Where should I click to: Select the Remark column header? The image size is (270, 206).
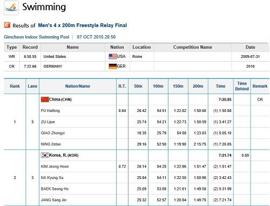260,86
